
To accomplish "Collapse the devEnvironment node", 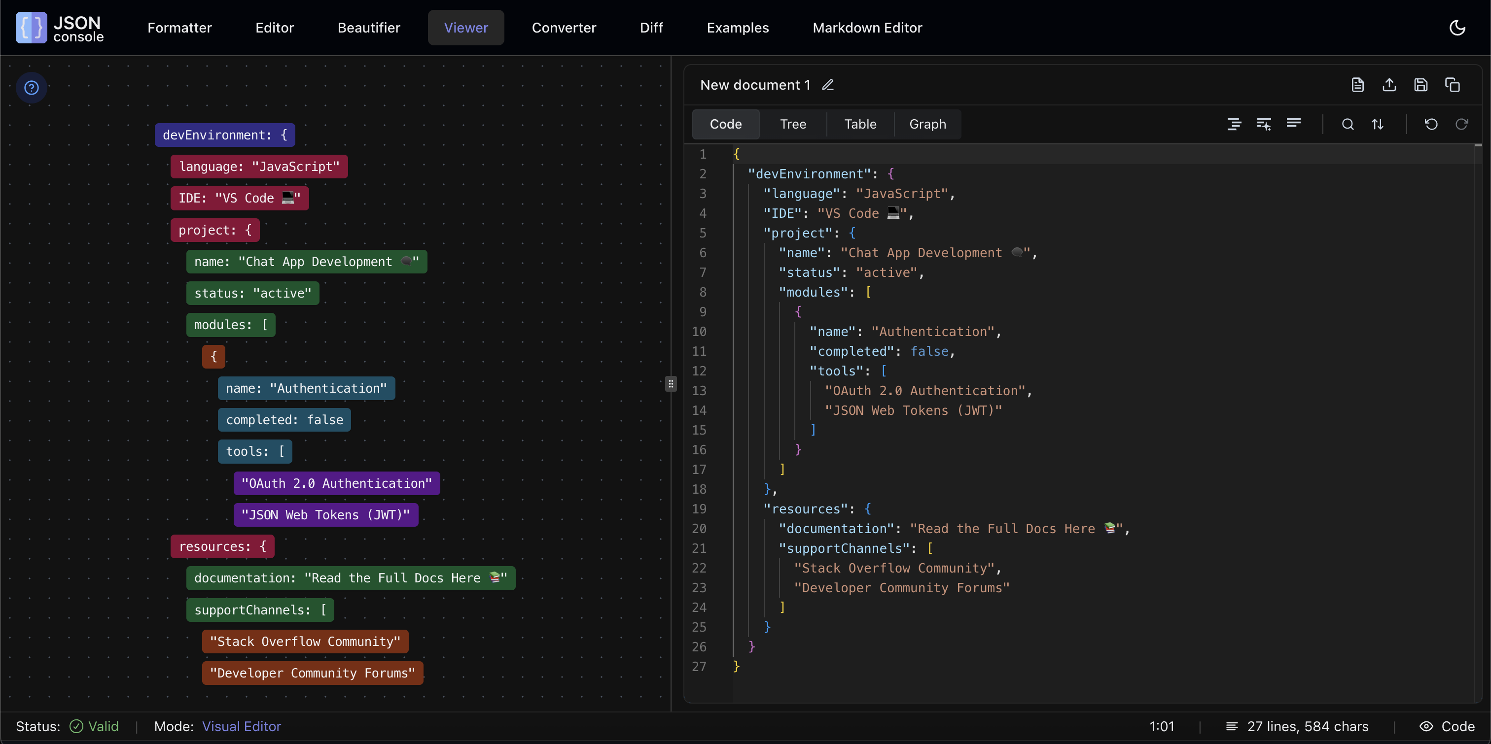I will pos(224,135).
